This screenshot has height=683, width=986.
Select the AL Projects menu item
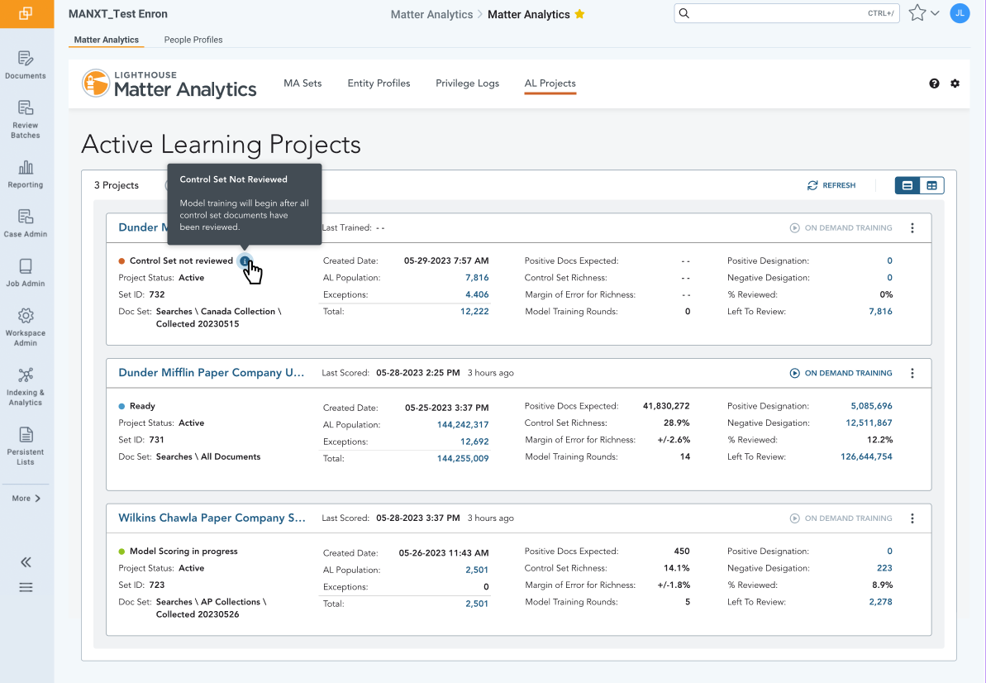pos(550,83)
